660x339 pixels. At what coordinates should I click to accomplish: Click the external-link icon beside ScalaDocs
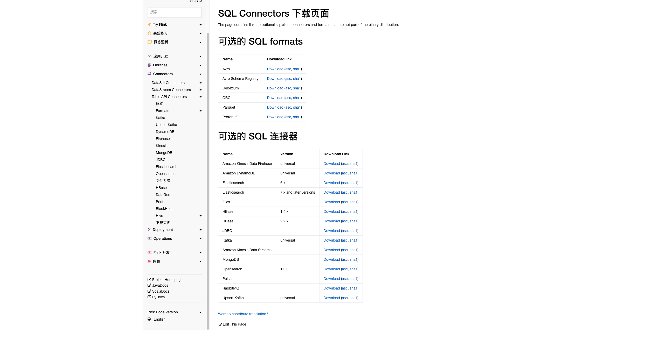pos(149,291)
